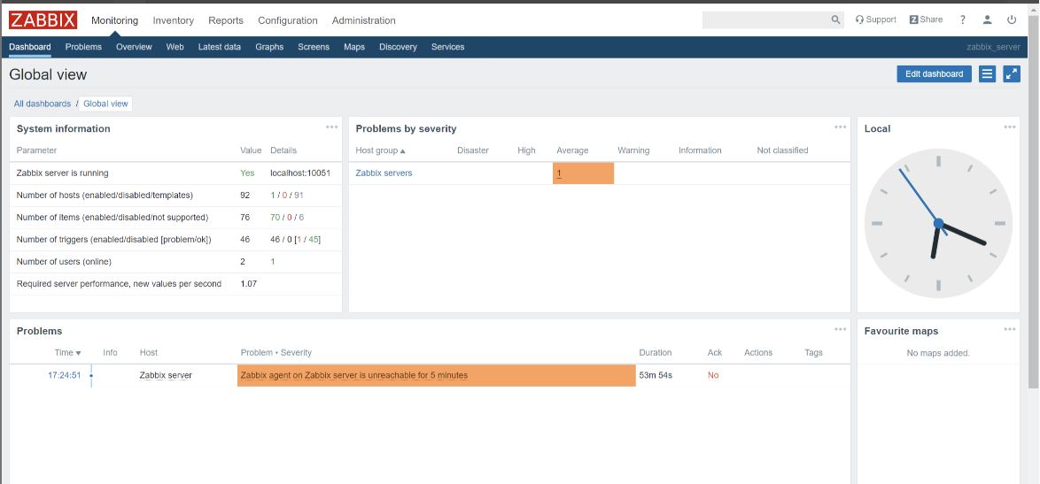Click the analog clock in Local widget
This screenshot has width=1040, height=484.
click(x=938, y=224)
